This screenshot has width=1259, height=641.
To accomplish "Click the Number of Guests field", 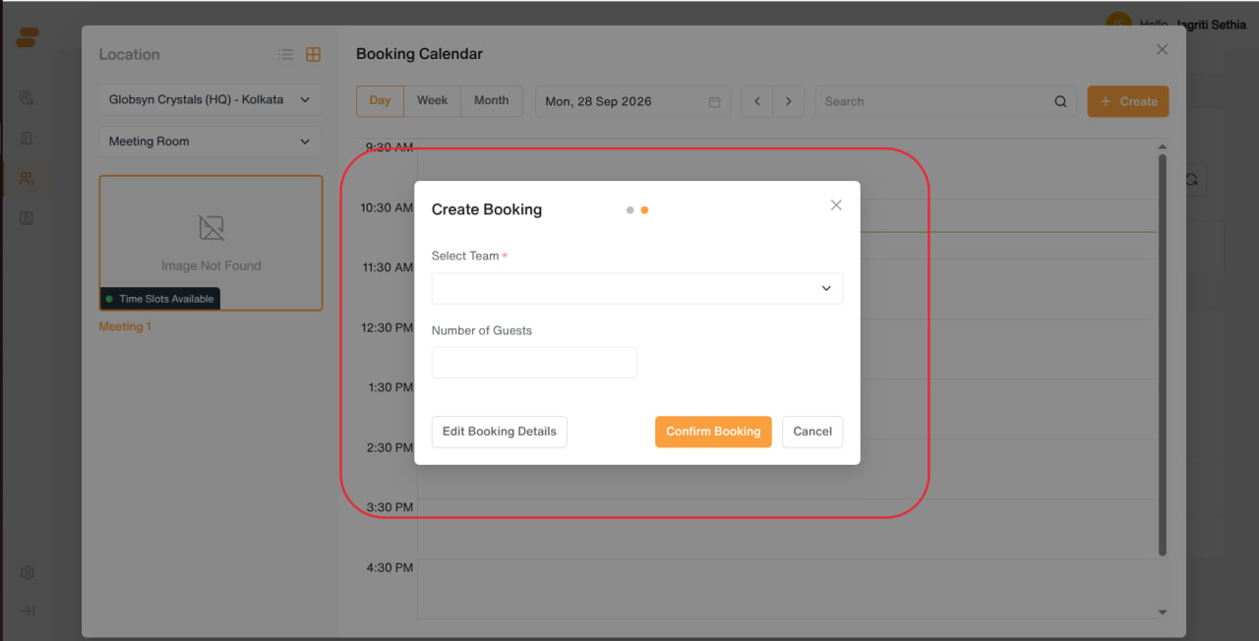I will coord(534,363).
